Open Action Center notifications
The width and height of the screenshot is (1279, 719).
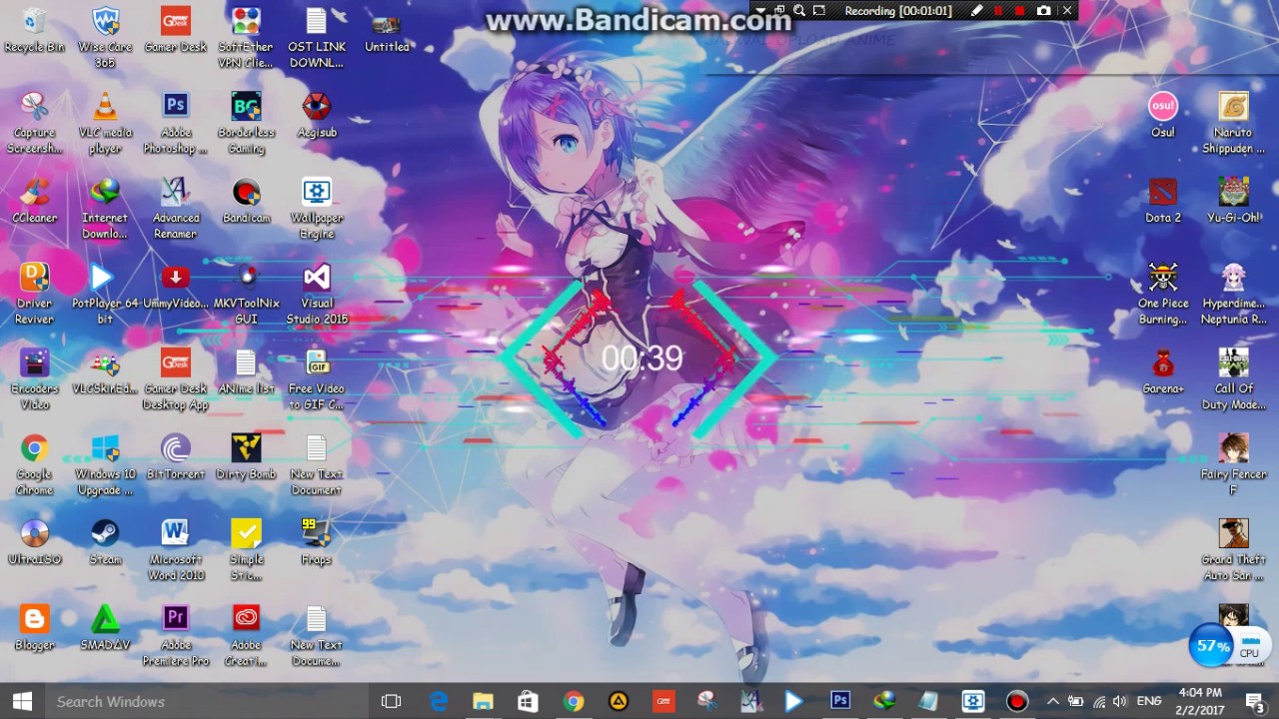[1255, 701]
